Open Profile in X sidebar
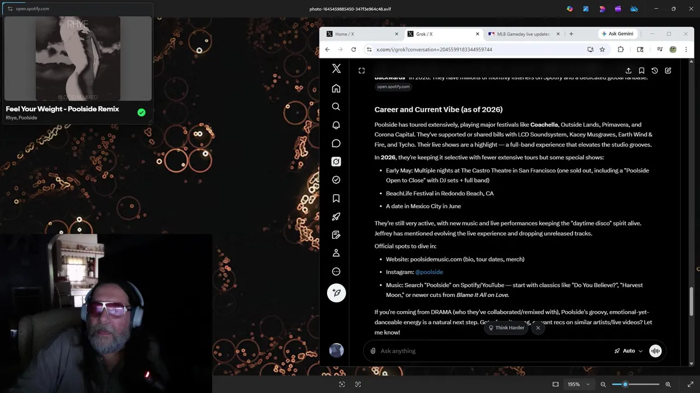Screen dimensions: 700x393 (336, 253)
